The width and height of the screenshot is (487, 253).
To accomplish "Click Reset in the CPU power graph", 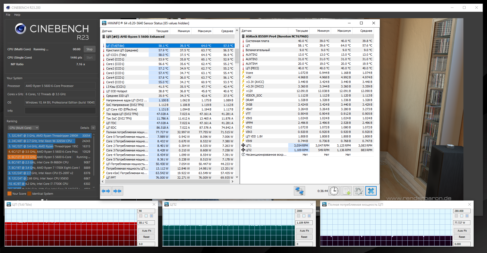I will (462, 237).
